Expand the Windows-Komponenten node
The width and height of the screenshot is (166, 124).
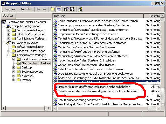pyautogui.click(x=14, y=59)
